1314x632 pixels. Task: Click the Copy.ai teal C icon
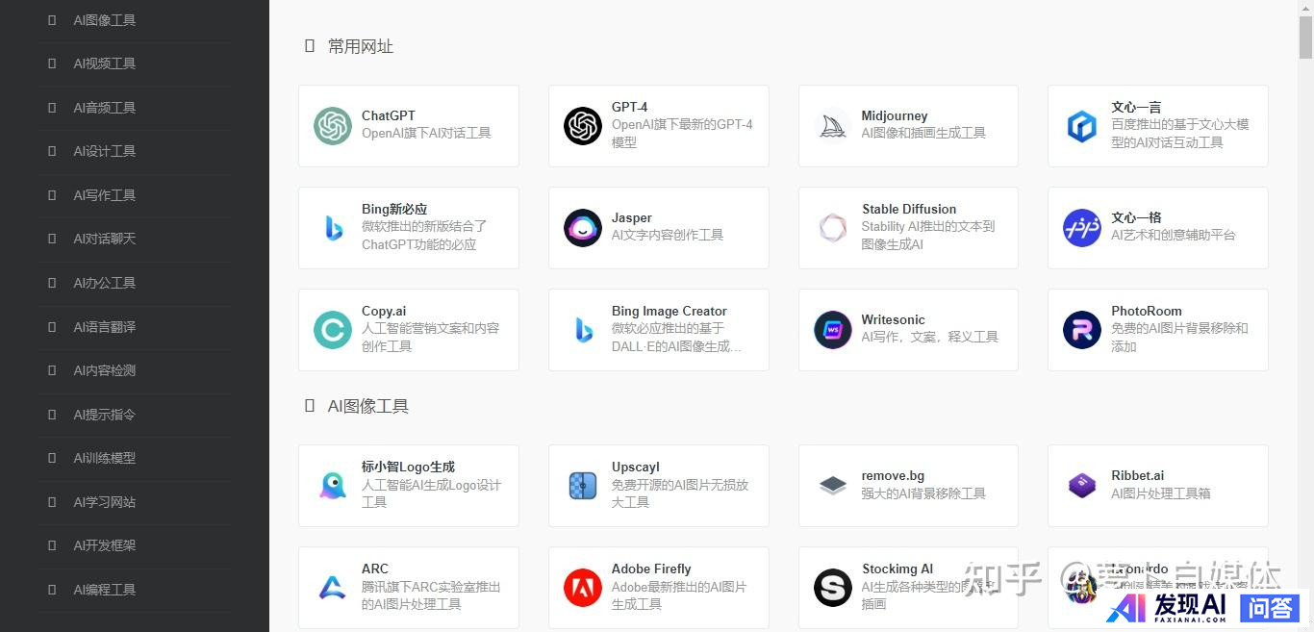point(333,330)
